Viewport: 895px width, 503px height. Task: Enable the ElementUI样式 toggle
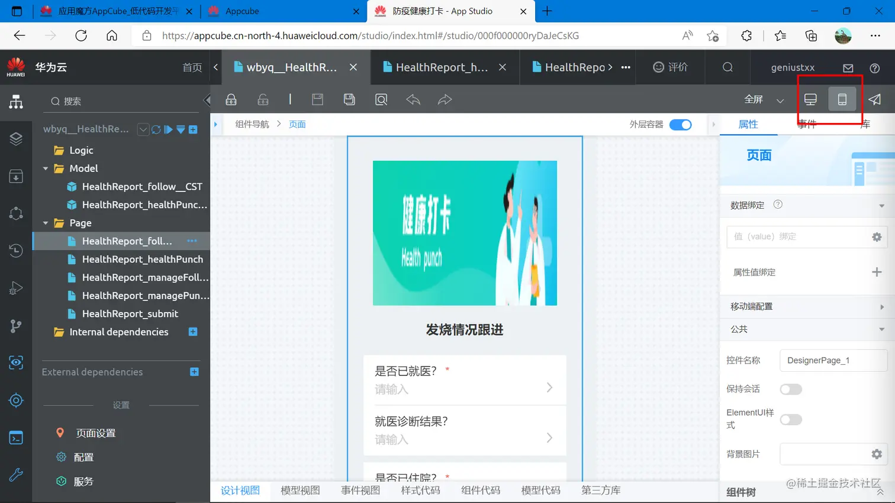[791, 420]
